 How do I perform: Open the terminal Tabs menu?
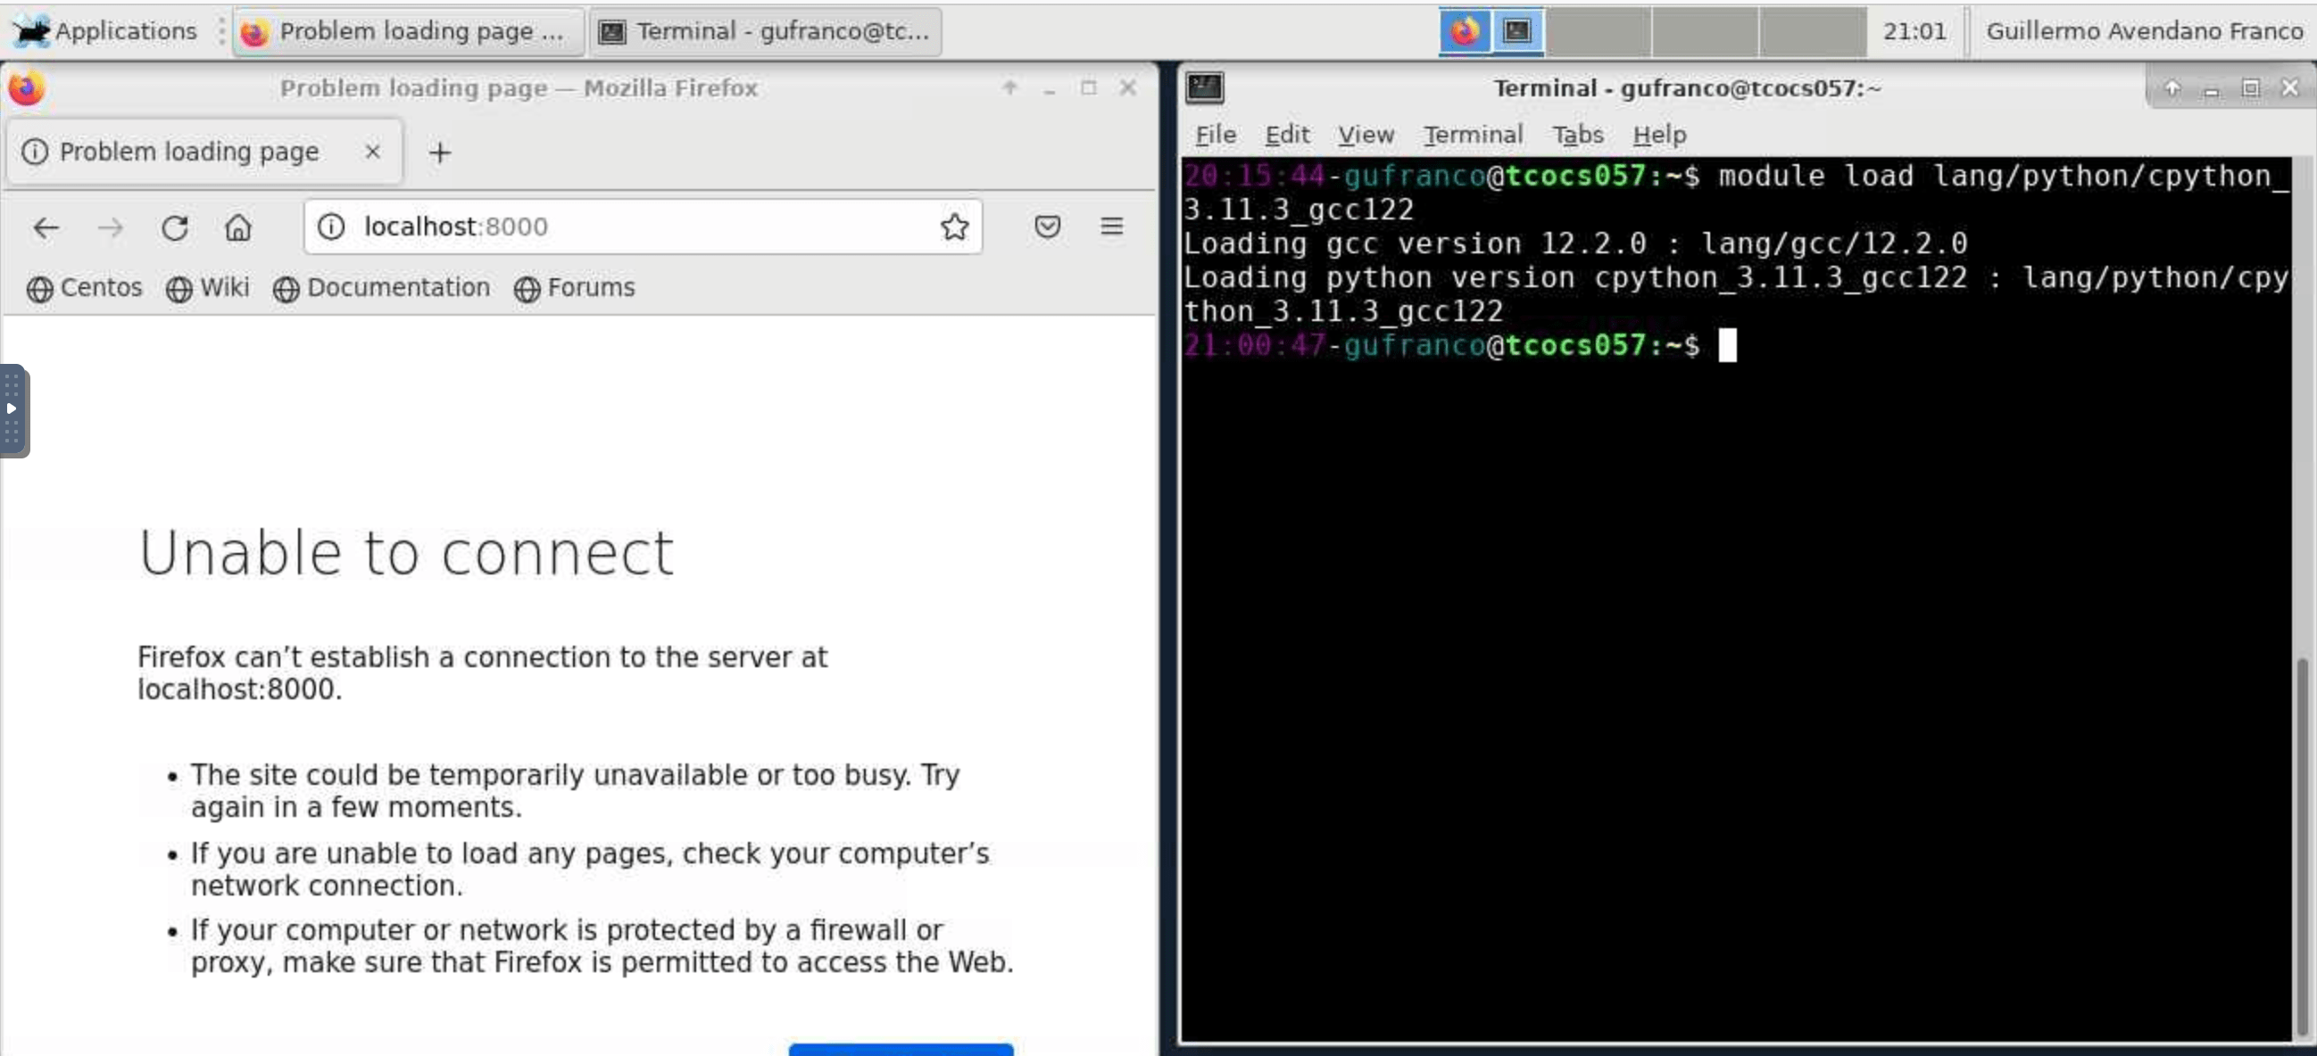pyautogui.click(x=1578, y=135)
